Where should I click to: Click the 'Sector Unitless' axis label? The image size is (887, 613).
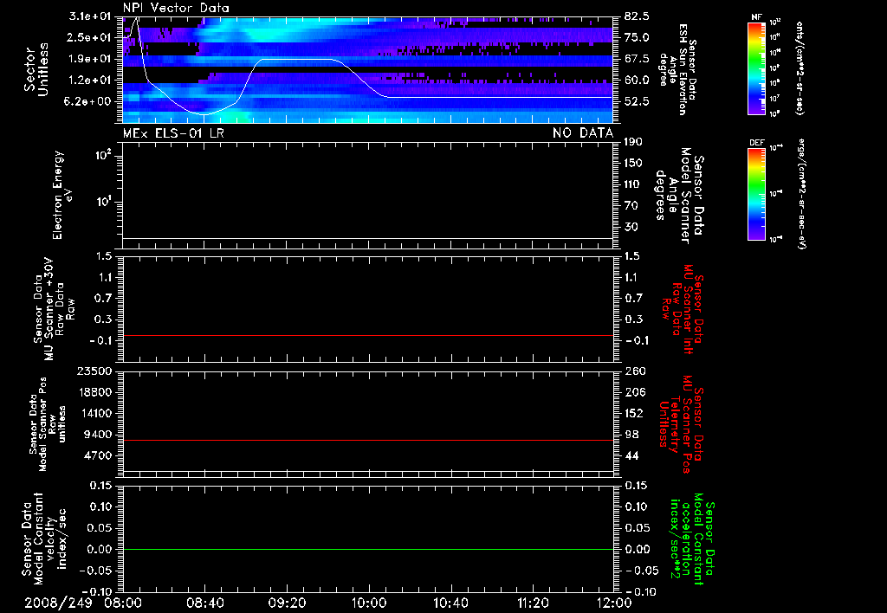coord(36,69)
